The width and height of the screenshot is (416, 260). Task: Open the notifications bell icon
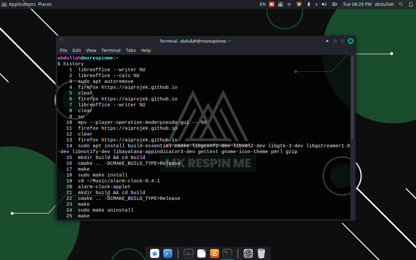coord(410,4)
